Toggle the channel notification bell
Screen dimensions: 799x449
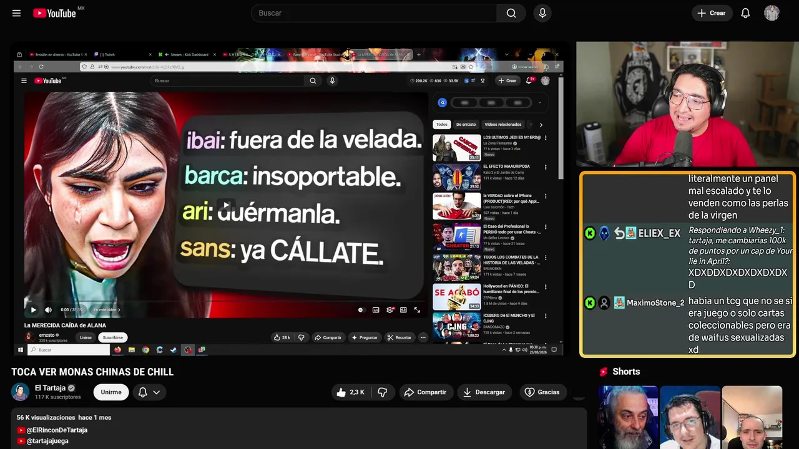pos(142,392)
